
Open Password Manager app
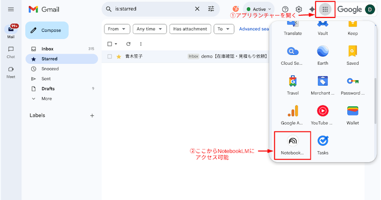pos(353,85)
